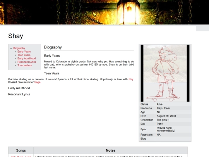
Task: Click the Blog label in infobox
Action: [143, 139]
